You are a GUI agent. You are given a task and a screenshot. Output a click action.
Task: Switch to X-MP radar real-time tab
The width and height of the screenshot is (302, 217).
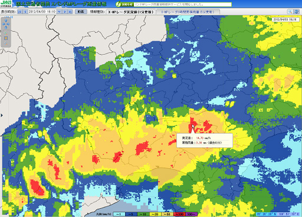[131, 12]
